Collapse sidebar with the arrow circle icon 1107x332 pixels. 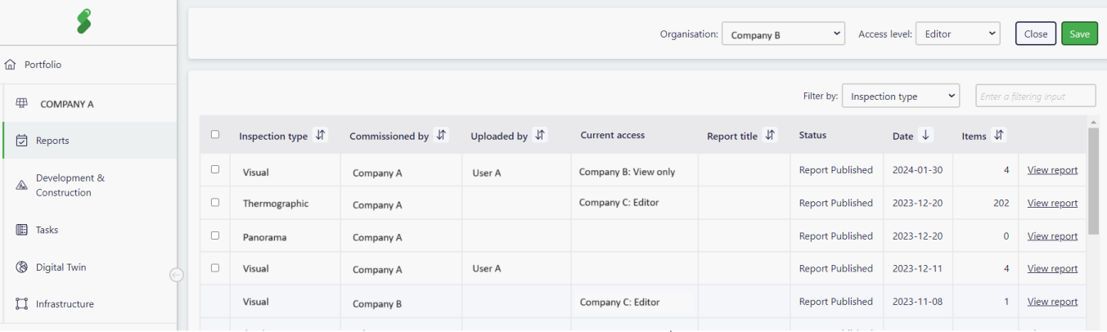[x=176, y=276]
